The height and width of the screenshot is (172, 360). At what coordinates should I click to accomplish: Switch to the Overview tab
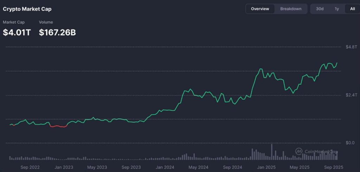coord(260,9)
